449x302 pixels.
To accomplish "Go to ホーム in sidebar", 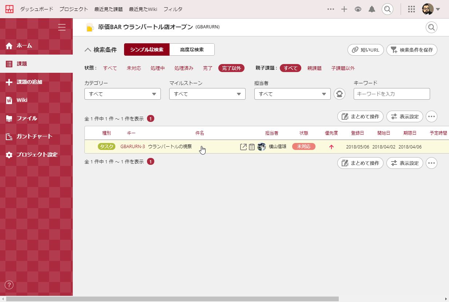I will coord(36,45).
